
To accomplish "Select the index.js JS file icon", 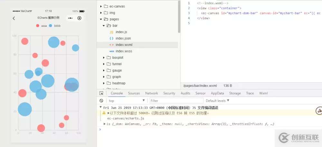I will [x=111, y=32].
